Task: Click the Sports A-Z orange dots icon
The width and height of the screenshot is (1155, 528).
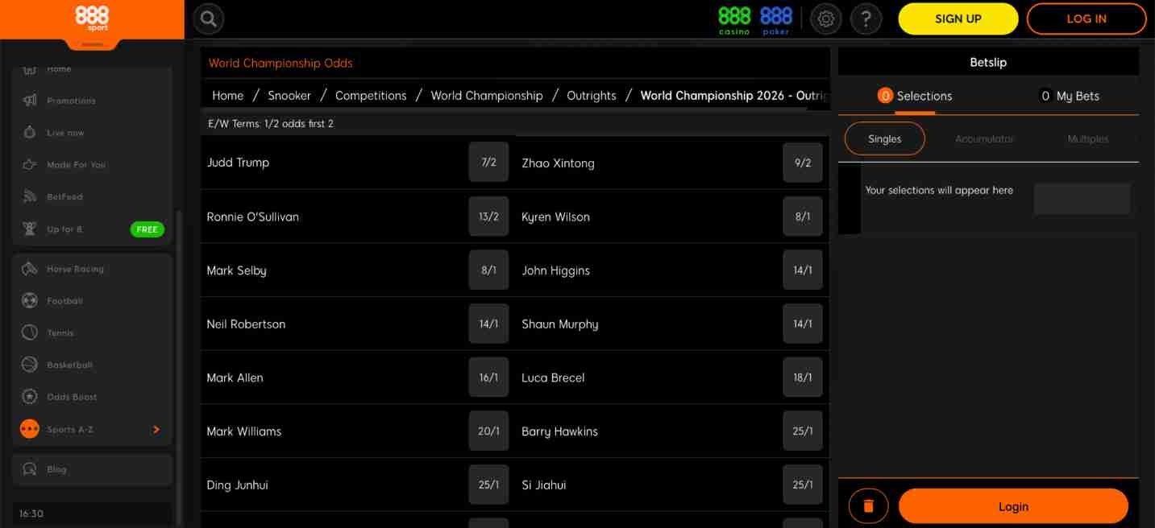Action: pos(30,429)
